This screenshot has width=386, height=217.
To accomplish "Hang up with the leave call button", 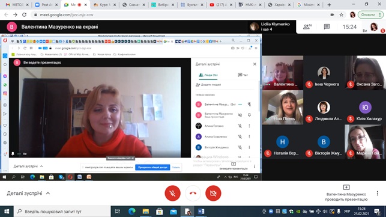I will [x=193, y=193].
